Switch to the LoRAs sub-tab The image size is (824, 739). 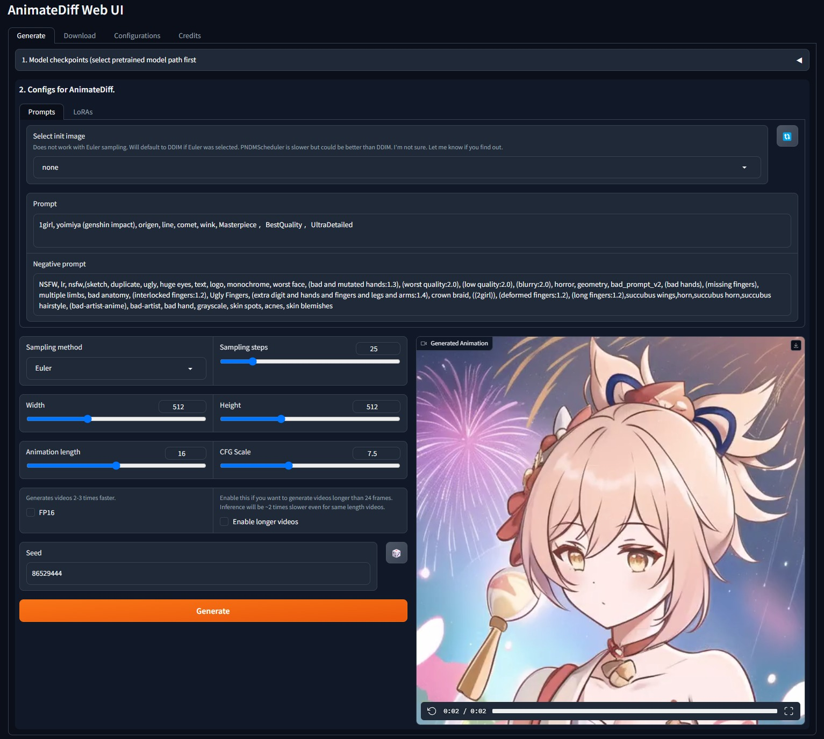(83, 112)
